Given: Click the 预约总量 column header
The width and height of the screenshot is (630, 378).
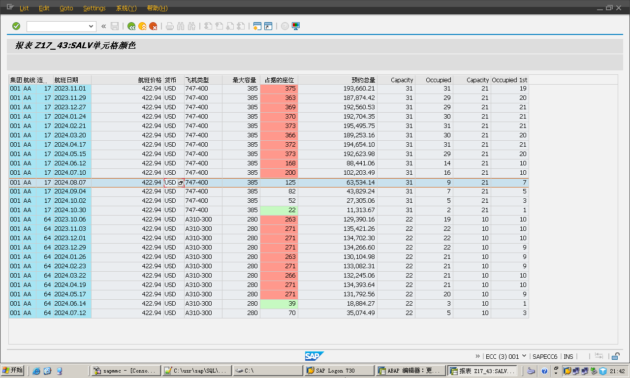Looking at the screenshot, I should coord(338,80).
